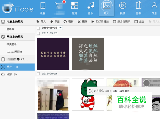Open the 设备 (Device) tab
160x119 pixels.
[43, 9]
